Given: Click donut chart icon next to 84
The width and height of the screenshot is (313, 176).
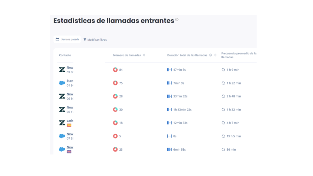Looking at the screenshot, I should tap(115, 70).
